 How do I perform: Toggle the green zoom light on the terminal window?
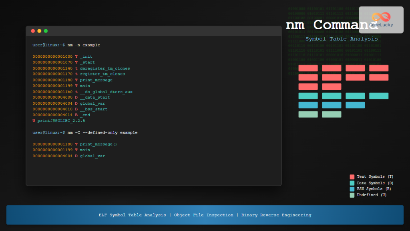point(45,30)
